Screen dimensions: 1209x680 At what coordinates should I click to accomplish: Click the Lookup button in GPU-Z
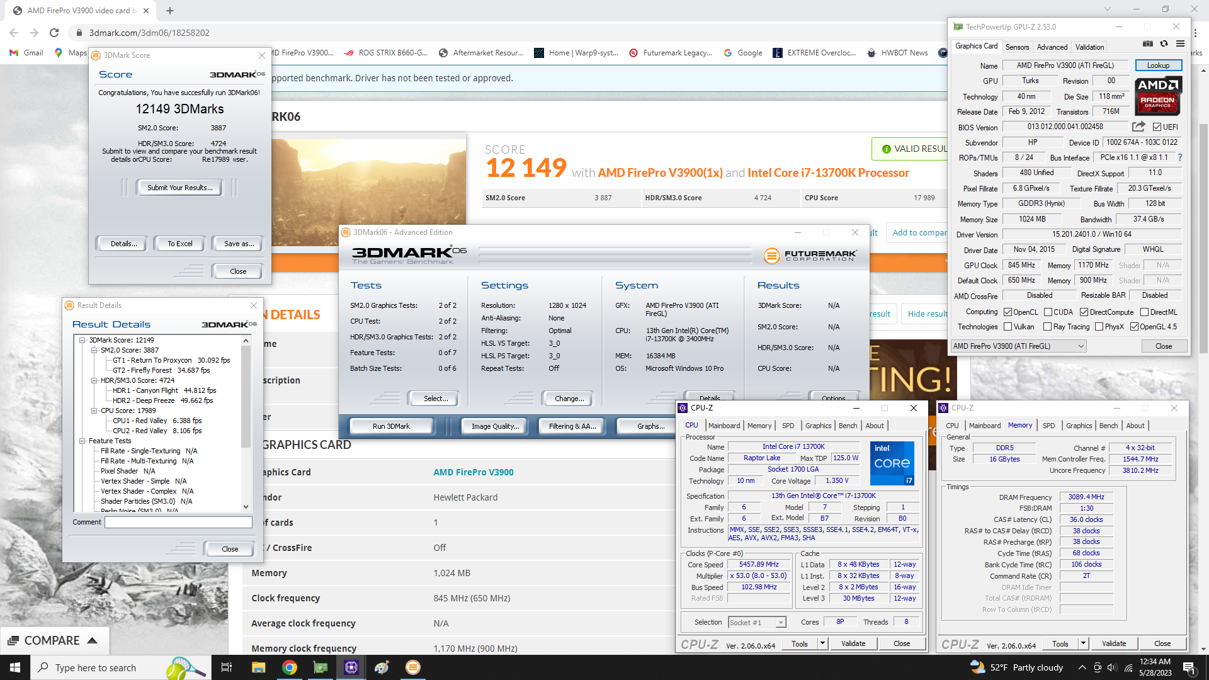[x=1158, y=65]
